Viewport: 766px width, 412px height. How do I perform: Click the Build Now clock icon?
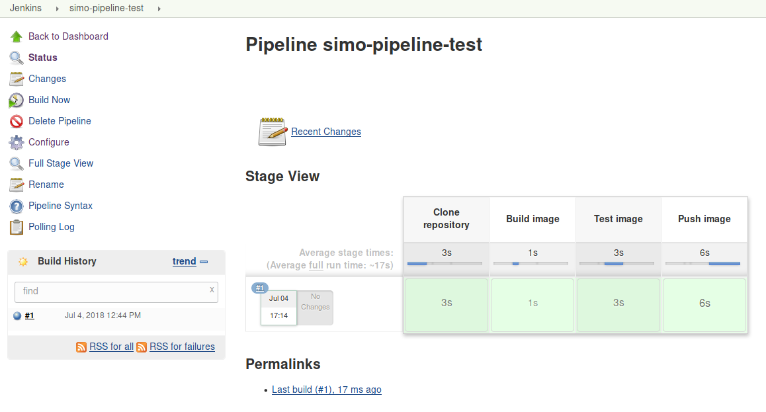[x=16, y=100]
